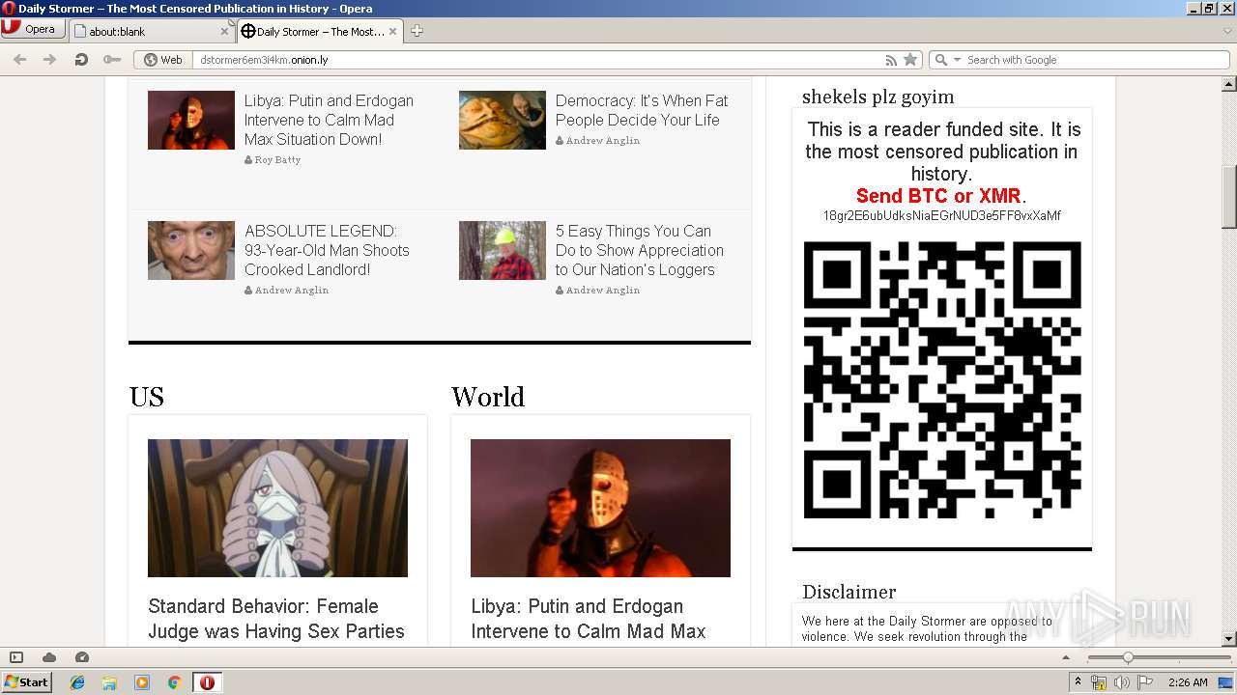Open Standard Behavior Female Judge article
Screen dimensions: 1237x695
pyautogui.click(x=276, y=619)
